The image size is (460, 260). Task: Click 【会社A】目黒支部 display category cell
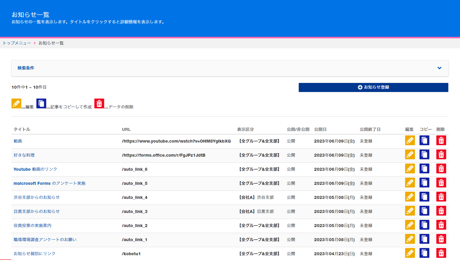coord(256,211)
